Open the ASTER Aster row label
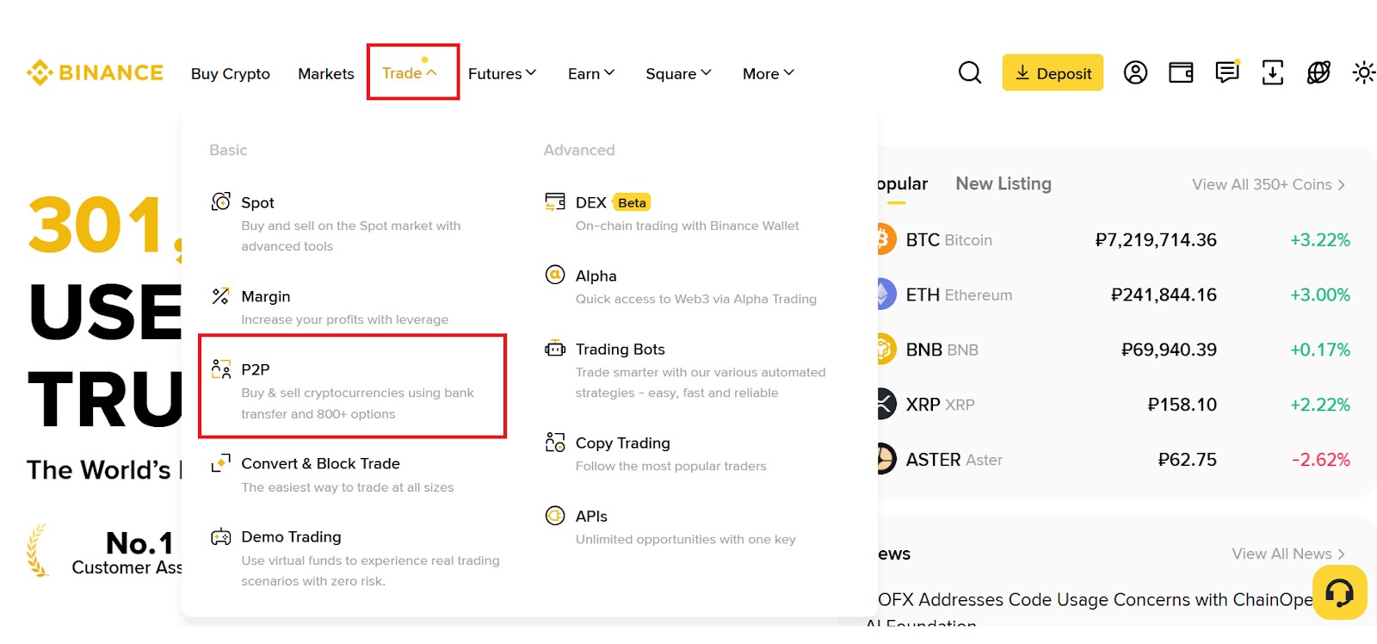Screen dimensions: 1377x644 point(954,460)
